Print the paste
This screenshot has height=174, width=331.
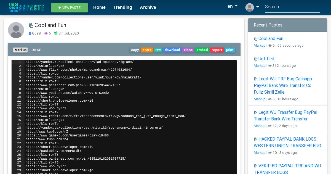point(230,50)
